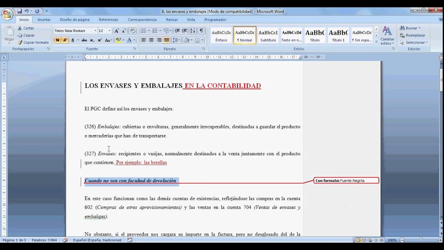Switch to the Correspondencia tab
444x250 pixels.
click(x=142, y=20)
